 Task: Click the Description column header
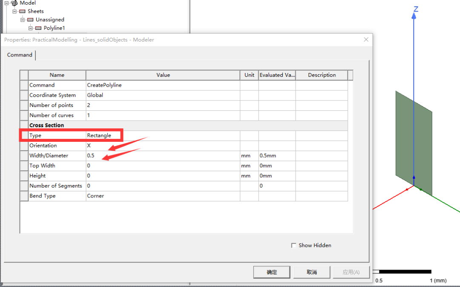pyautogui.click(x=322, y=75)
